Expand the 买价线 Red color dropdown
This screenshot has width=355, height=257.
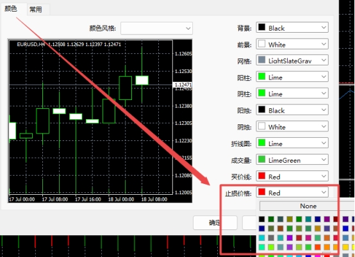coord(292,176)
